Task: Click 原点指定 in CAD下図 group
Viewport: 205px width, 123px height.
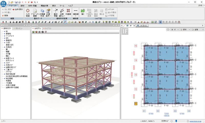Action: pyautogui.click(x=96, y=13)
